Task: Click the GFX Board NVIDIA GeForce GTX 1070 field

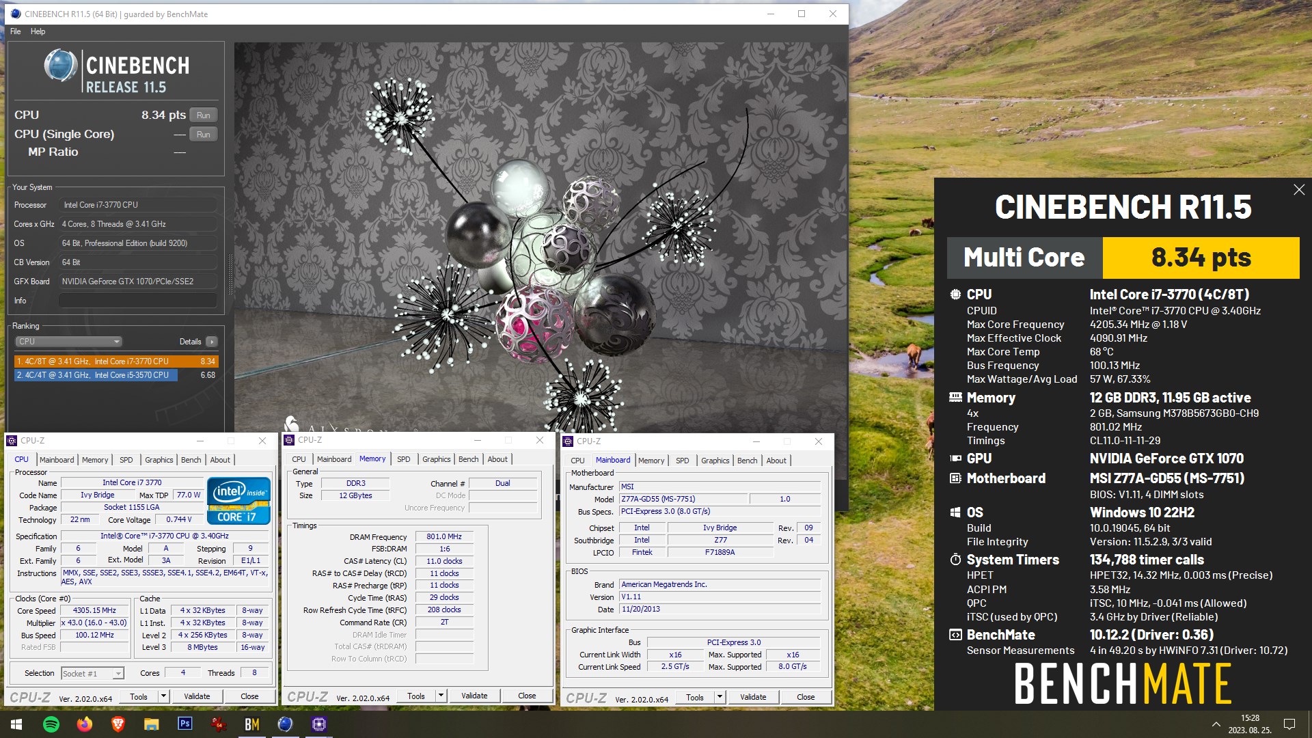Action: [137, 282]
